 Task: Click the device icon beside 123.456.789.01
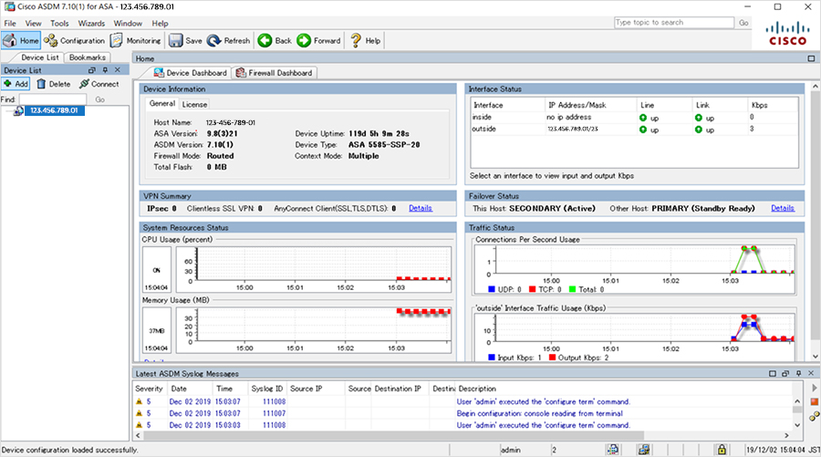[x=18, y=110]
